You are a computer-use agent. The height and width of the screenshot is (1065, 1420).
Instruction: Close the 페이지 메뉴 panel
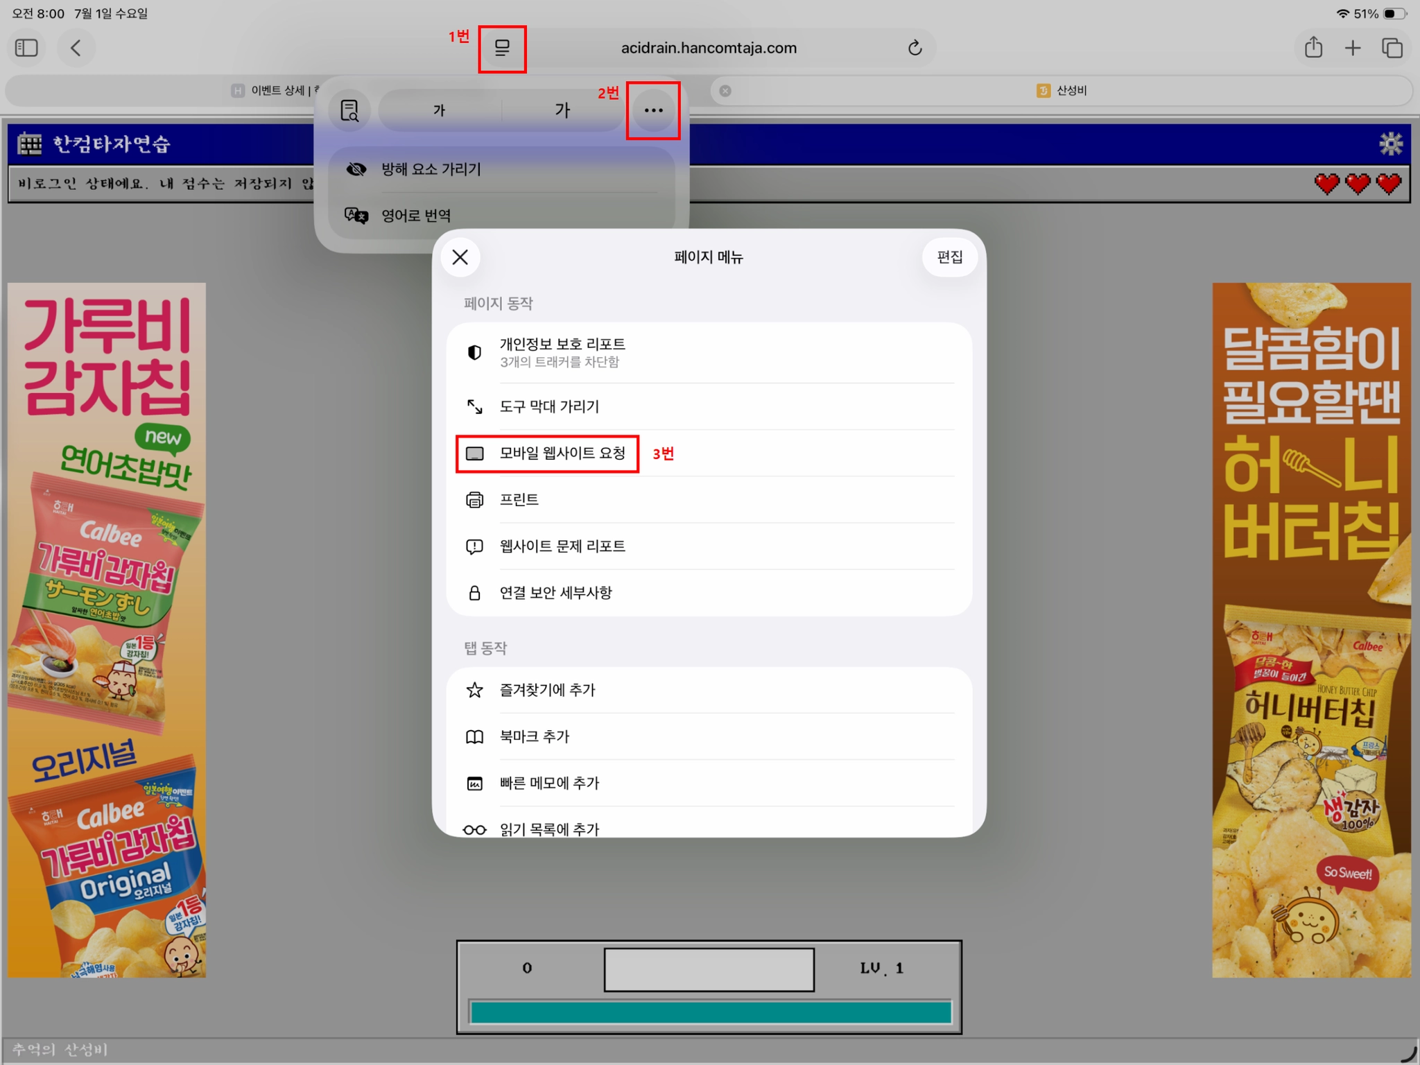[x=460, y=257]
